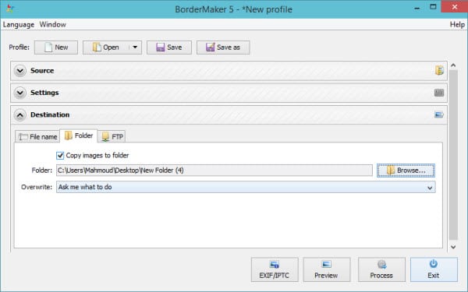The height and width of the screenshot is (292, 468).
Task: Click the Destination section picture icon
Action: tap(438, 114)
